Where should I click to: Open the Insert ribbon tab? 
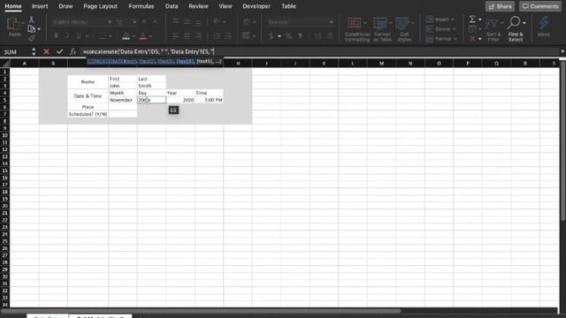point(40,6)
